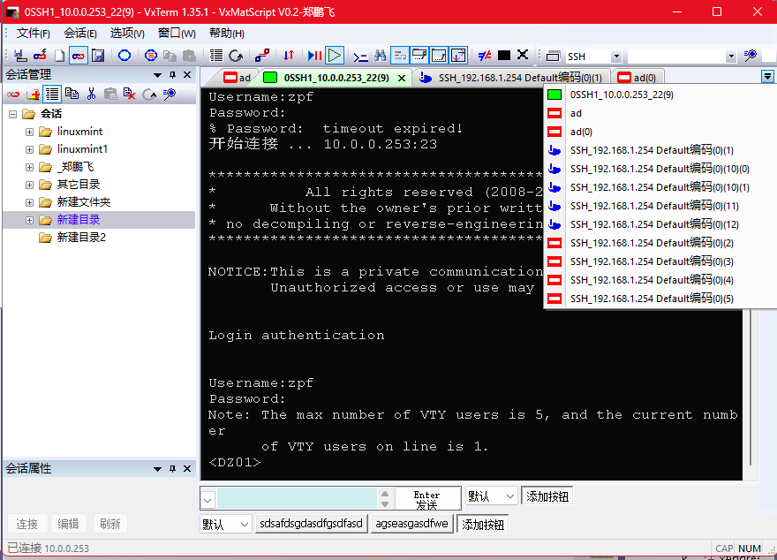Click the black stop square toolbar icon
The image size is (777, 560).
pyautogui.click(x=504, y=56)
